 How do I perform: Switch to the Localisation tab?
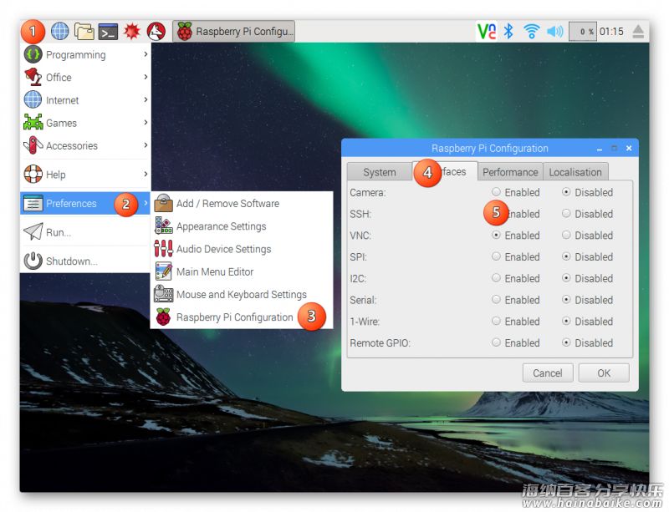pos(575,172)
